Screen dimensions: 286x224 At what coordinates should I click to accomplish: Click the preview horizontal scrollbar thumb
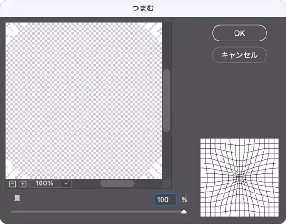click(117, 183)
